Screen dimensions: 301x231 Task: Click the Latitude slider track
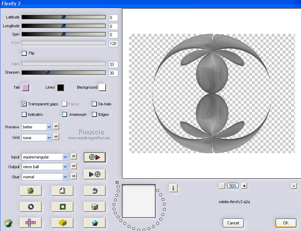click(x=64, y=17)
